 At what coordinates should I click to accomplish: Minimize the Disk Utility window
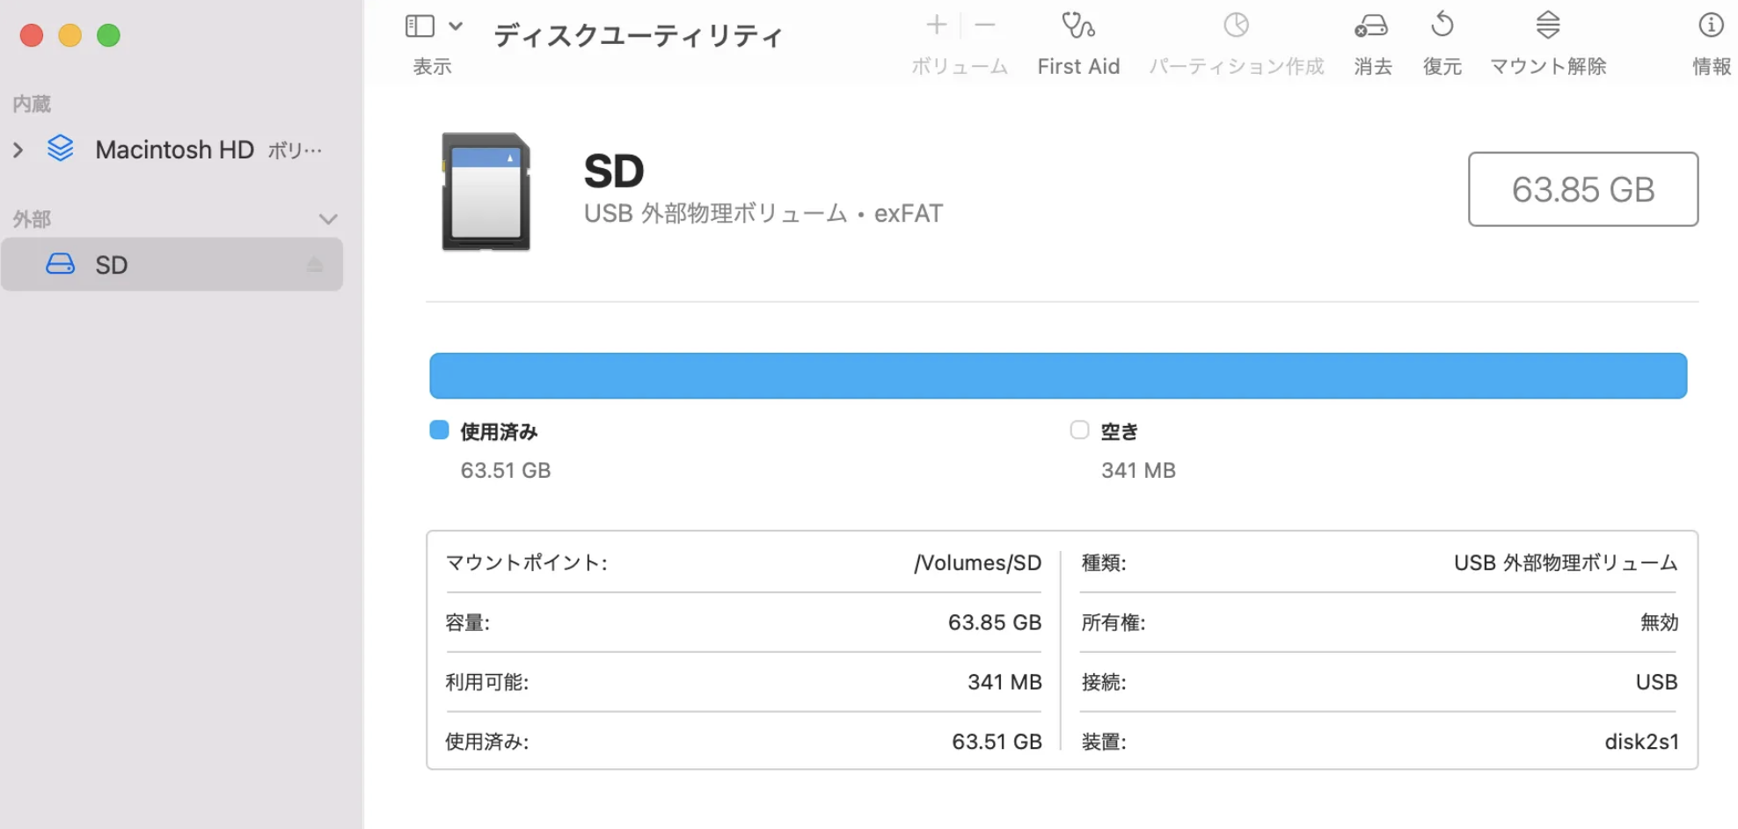[70, 35]
